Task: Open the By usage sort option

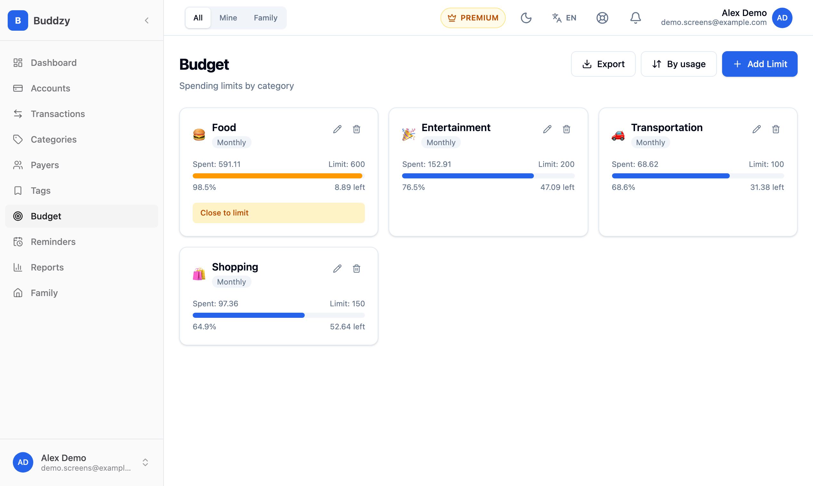Action: tap(679, 64)
